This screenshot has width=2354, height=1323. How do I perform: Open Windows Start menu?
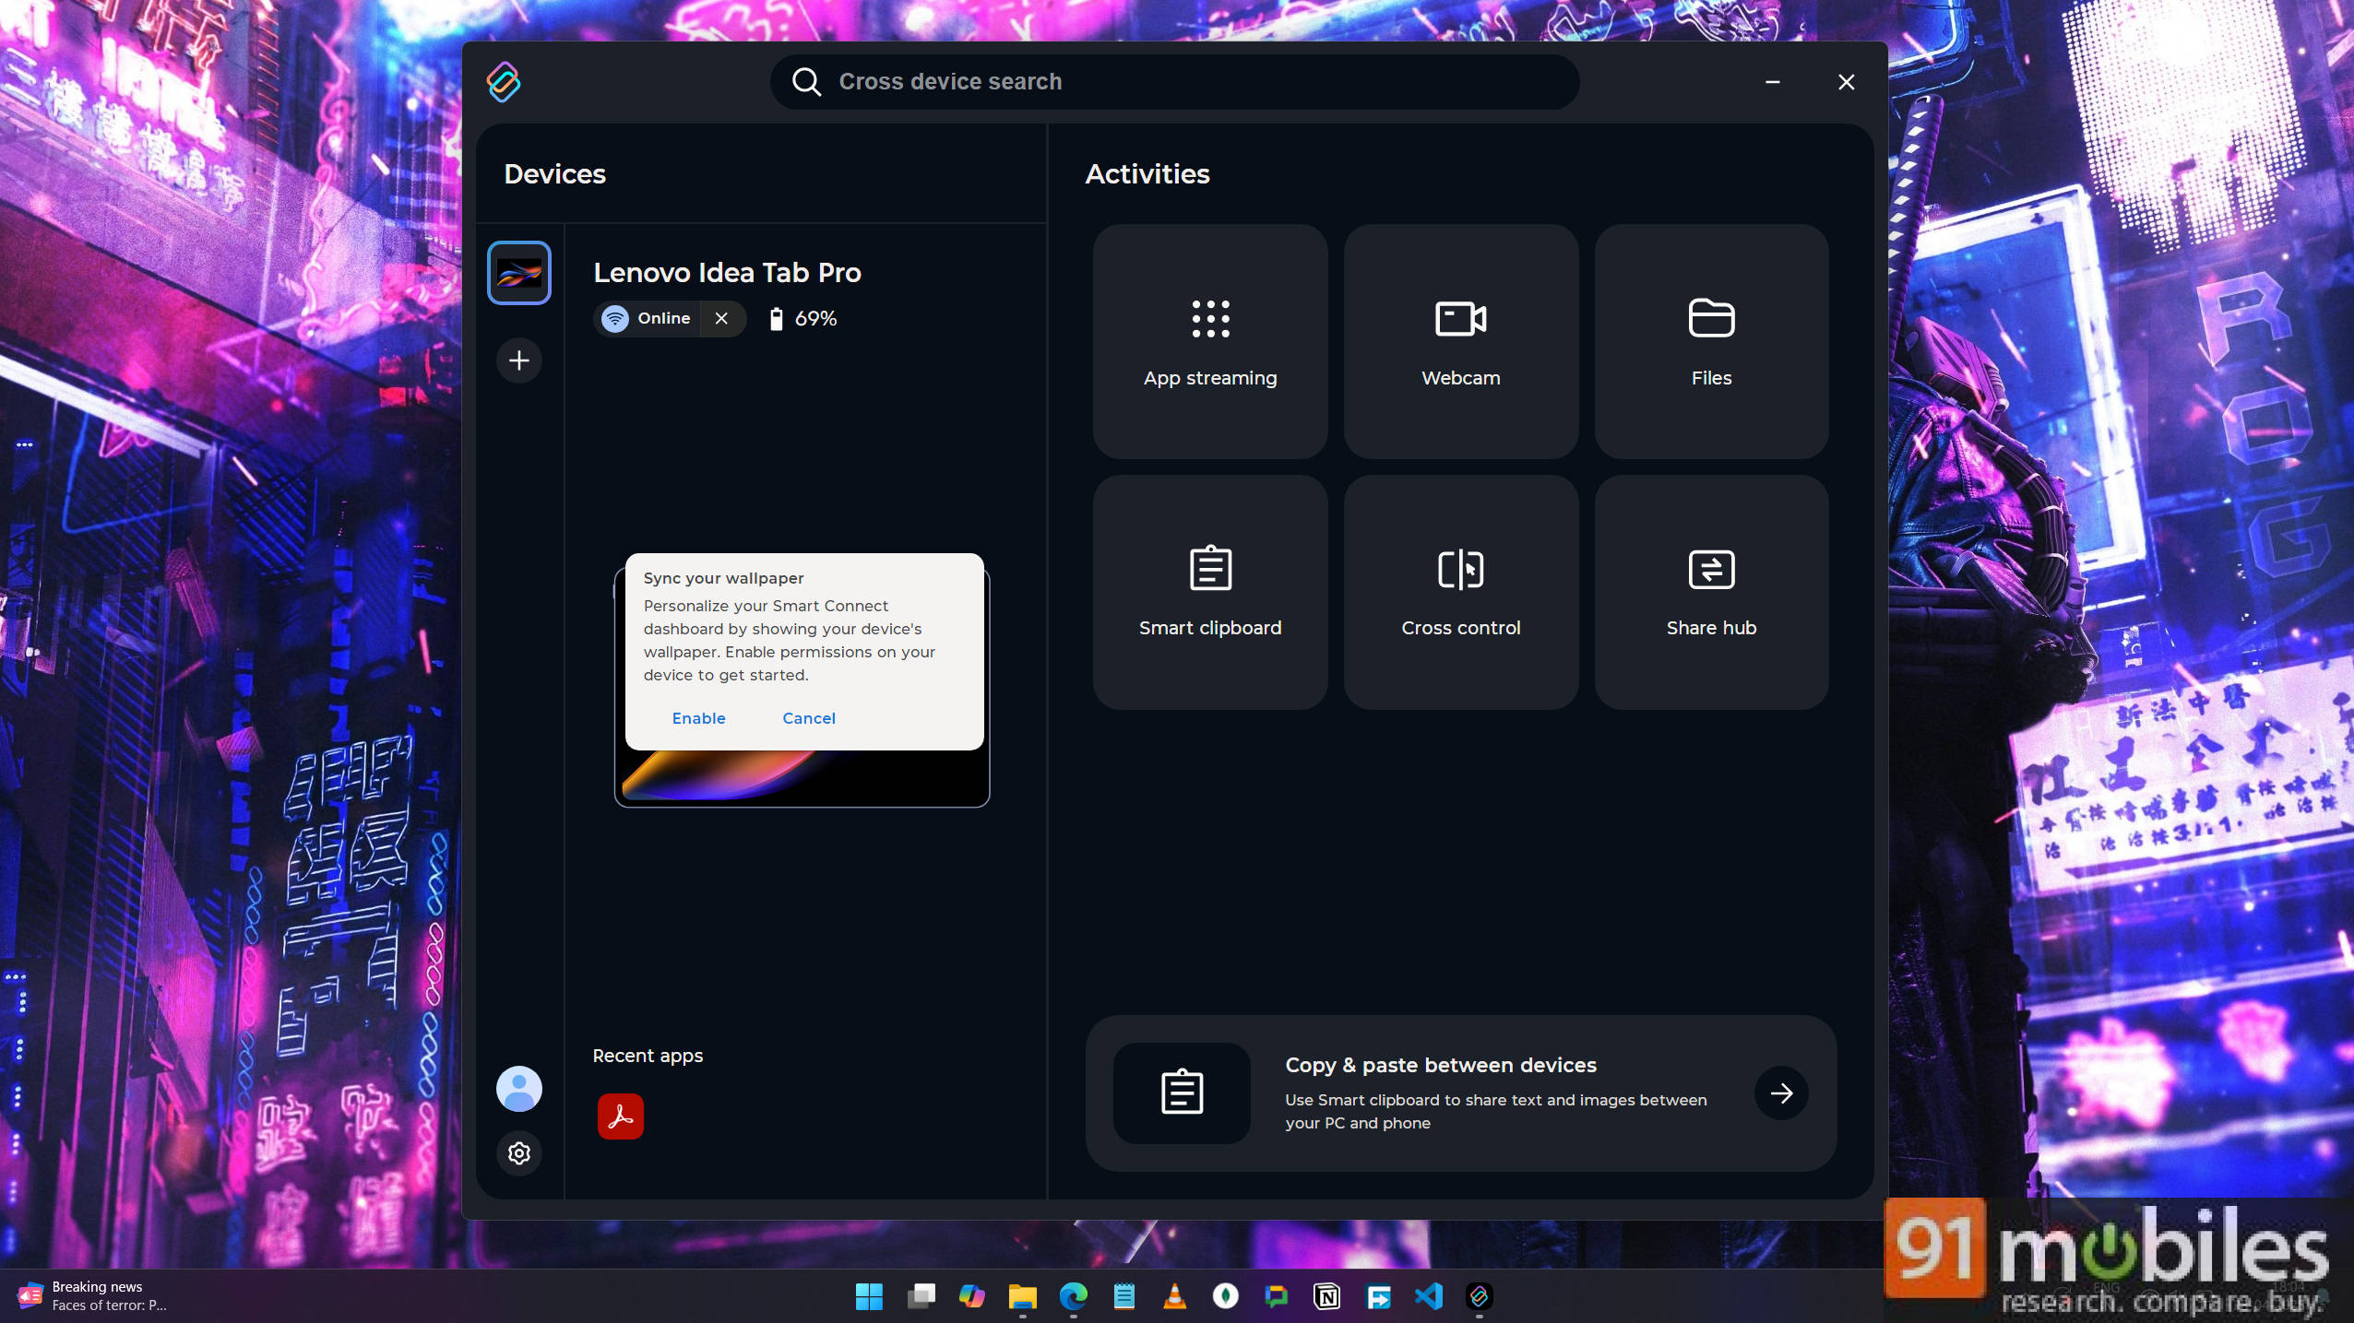[x=869, y=1296]
